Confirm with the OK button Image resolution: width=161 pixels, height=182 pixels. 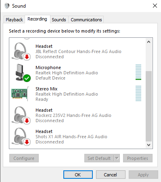pyautogui.click(x=78, y=175)
